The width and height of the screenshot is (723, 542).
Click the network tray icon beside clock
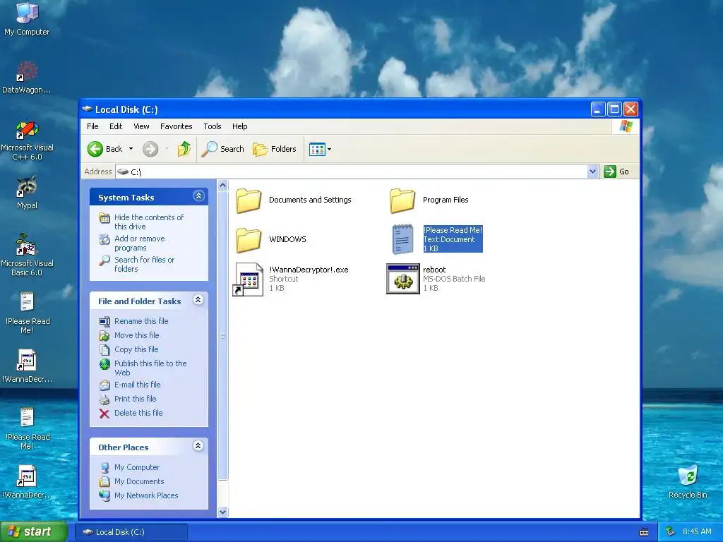point(671,532)
